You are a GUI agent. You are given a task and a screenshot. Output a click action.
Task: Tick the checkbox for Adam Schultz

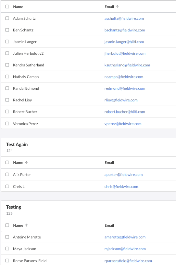click(x=7, y=18)
